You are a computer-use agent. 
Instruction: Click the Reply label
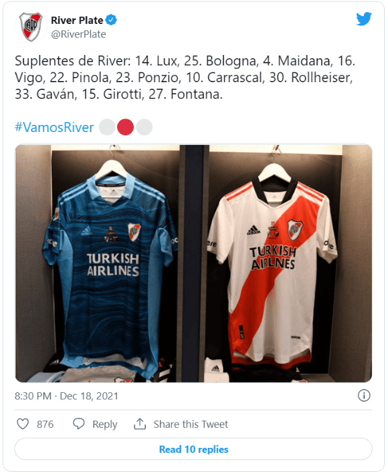click(105, 425)
